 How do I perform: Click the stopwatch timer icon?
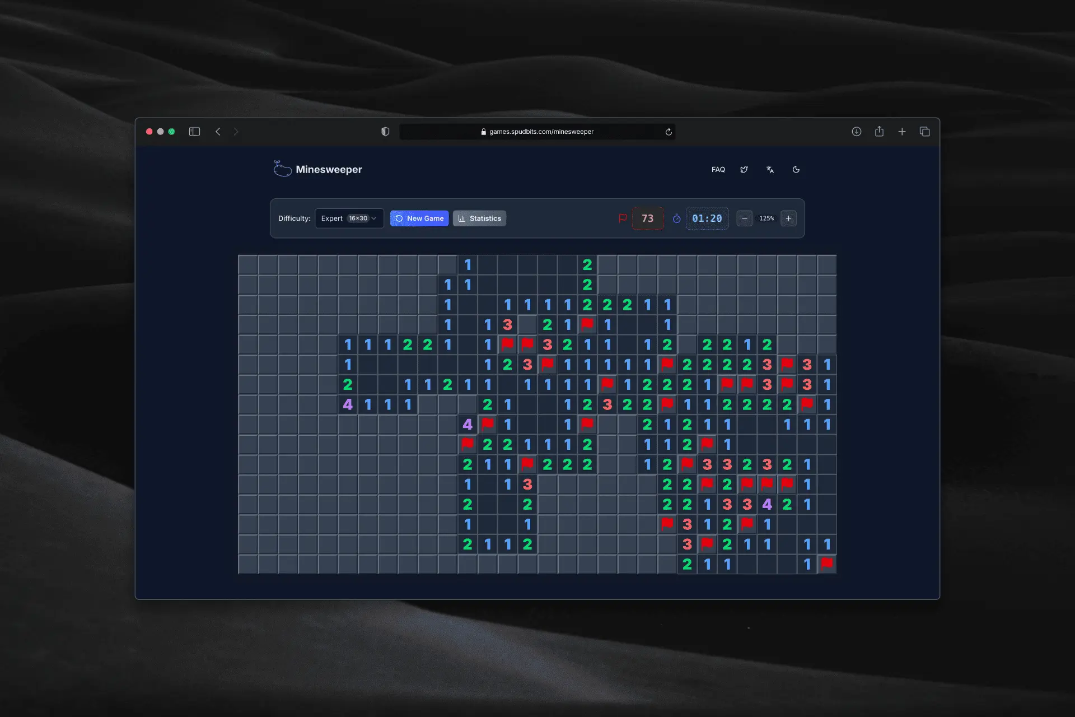pyautogui.click(x=677, y=219)
